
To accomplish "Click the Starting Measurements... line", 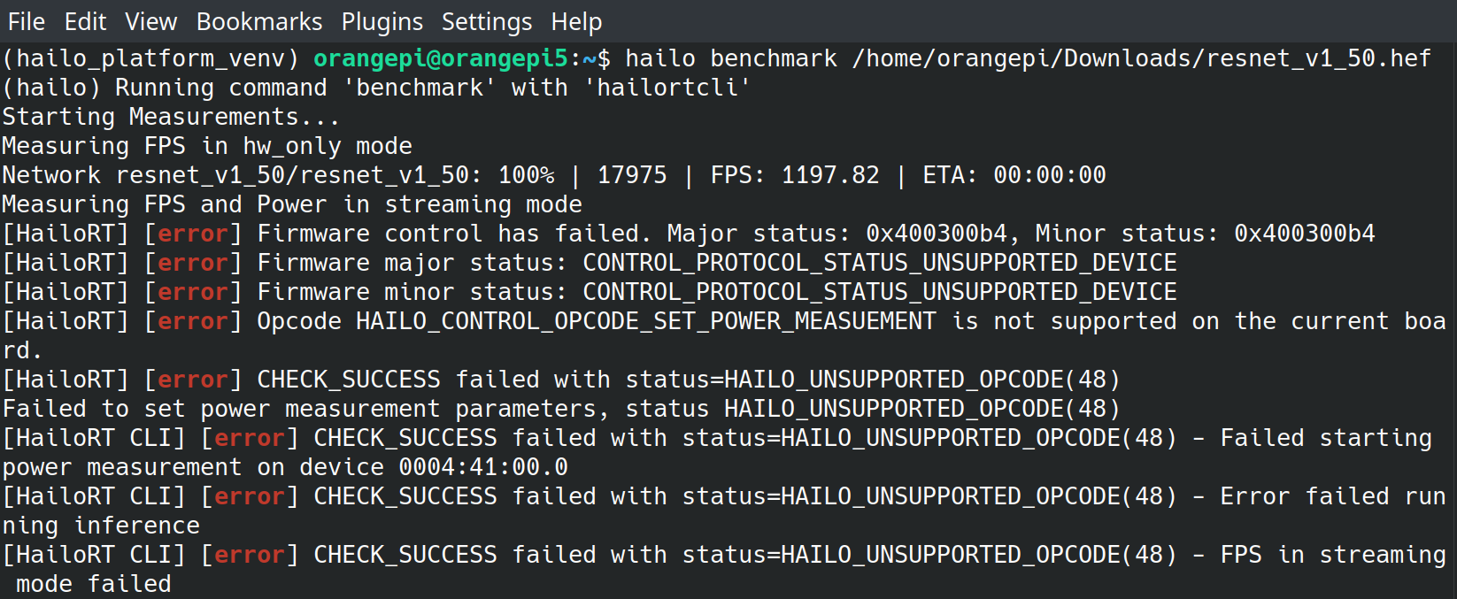I will (171, 117).
